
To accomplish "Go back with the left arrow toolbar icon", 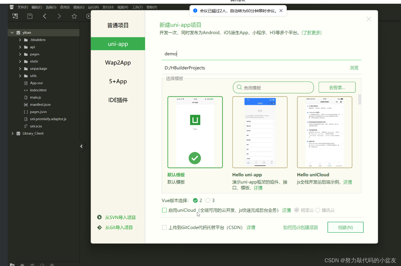I will pyautogui.click(x=44, y=16).
